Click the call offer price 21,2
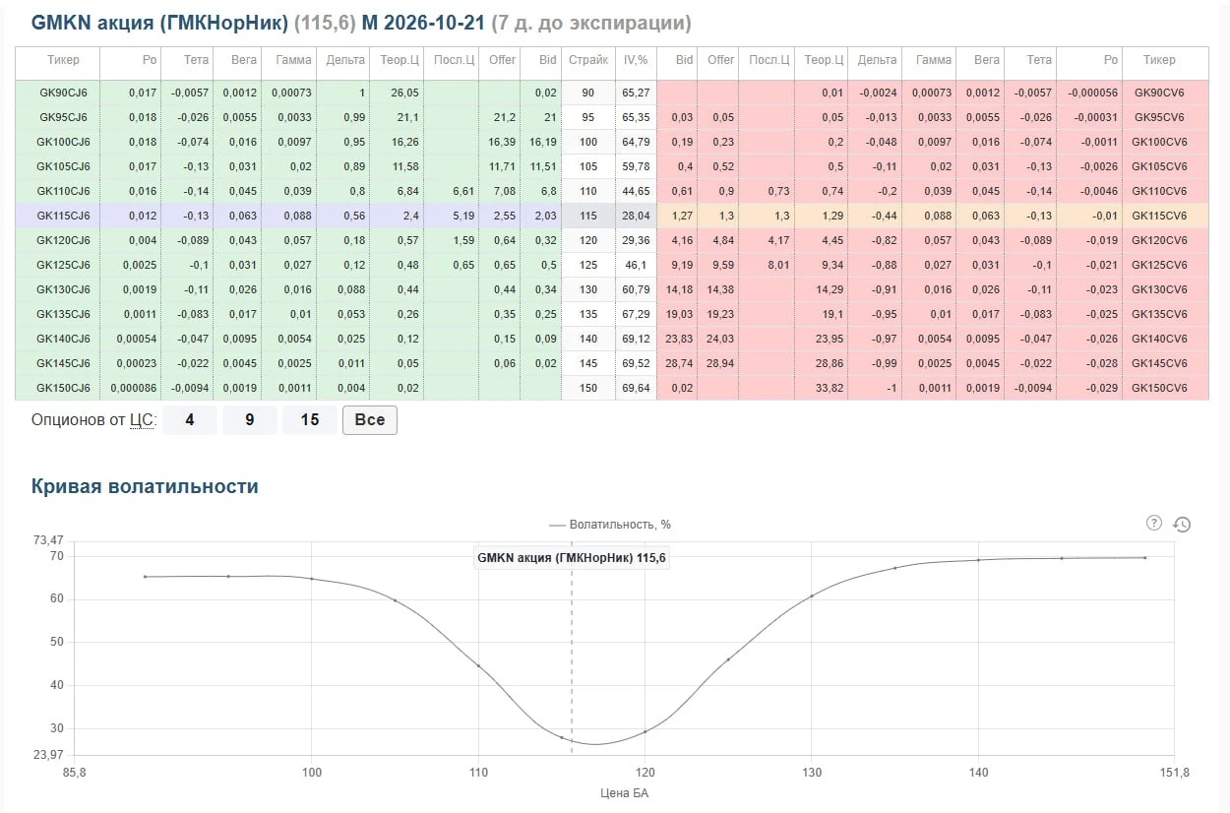Viewport: 1230px width, 813px height. click(x=505, y=117)
